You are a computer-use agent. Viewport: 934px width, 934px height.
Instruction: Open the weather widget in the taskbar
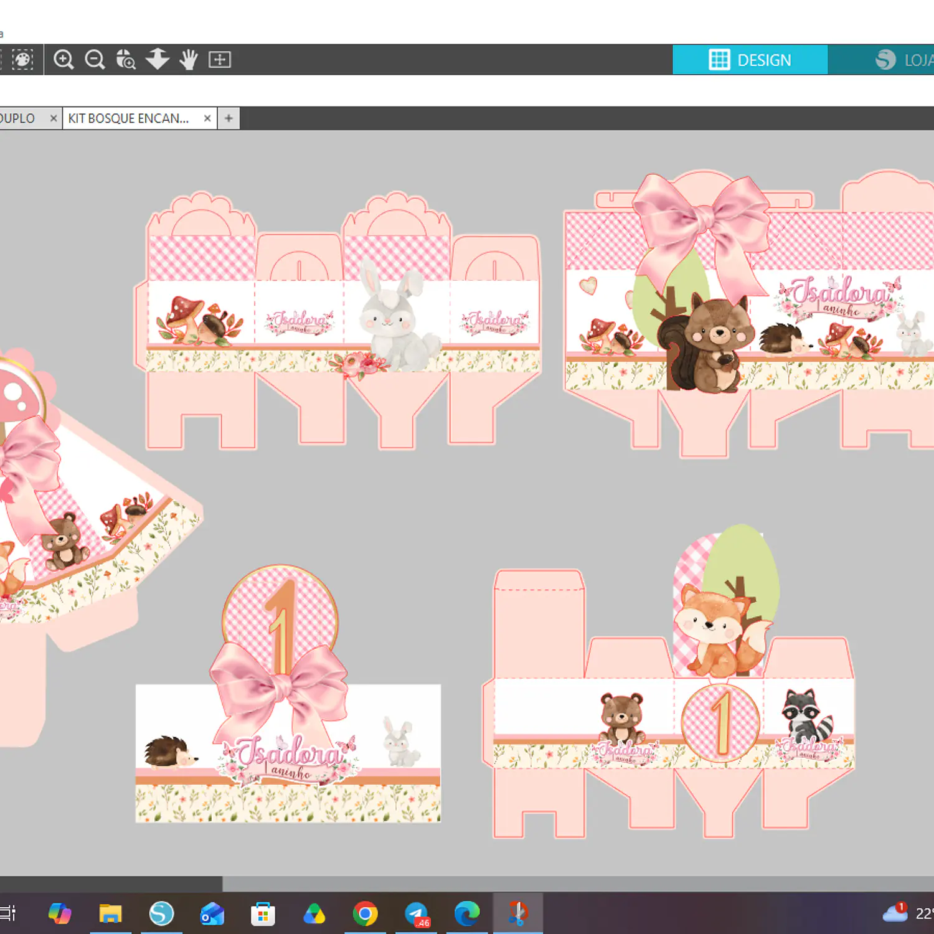click(908, 913)
